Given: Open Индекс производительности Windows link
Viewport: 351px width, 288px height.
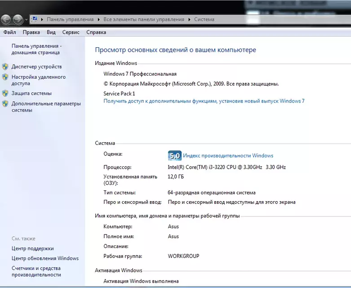Looking at the screenshot, I should [228, 156].
